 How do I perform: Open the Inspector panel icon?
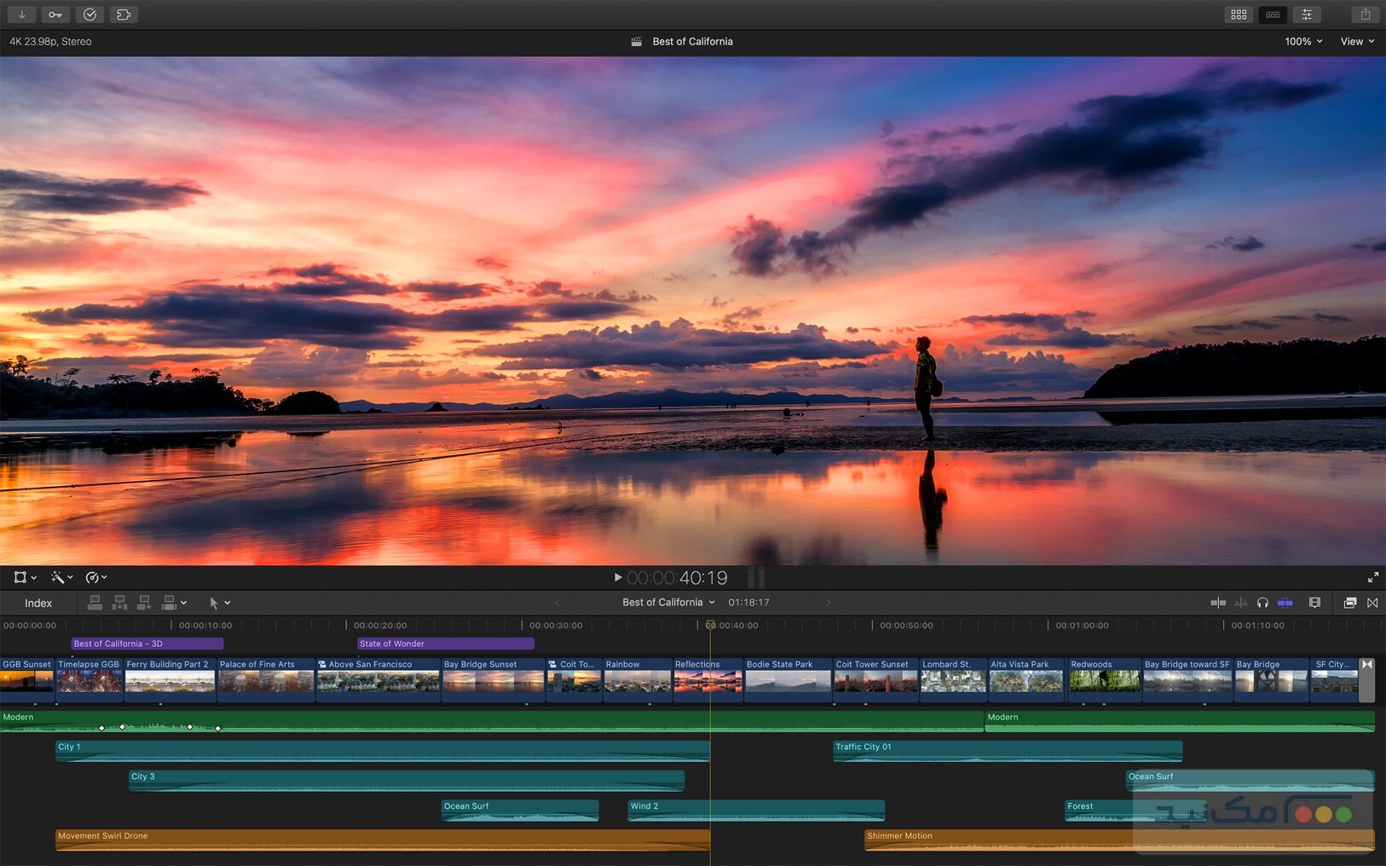[1306, 14]
